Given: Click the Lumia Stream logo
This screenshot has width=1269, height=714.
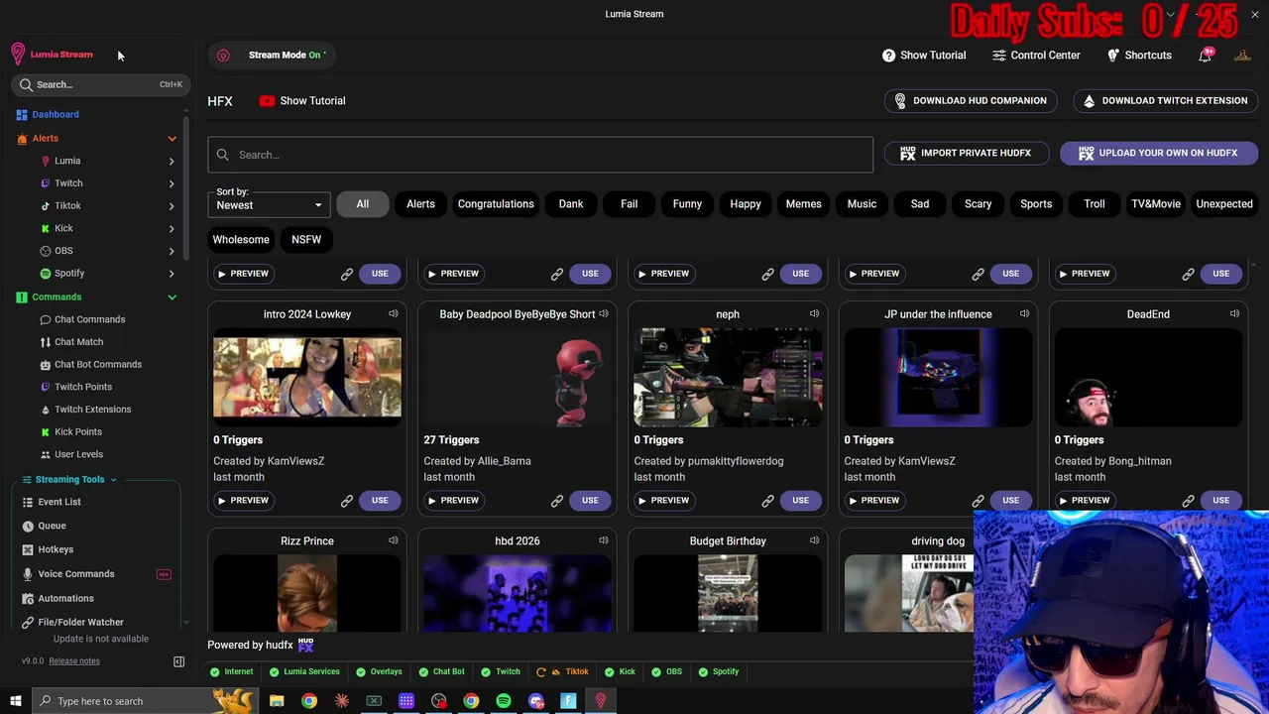Looking at the screenshot, I should [x=52, y=55].
